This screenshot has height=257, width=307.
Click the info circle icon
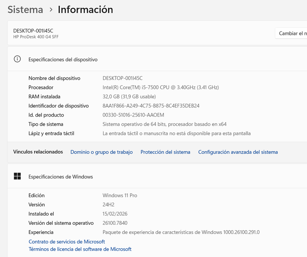17,59
